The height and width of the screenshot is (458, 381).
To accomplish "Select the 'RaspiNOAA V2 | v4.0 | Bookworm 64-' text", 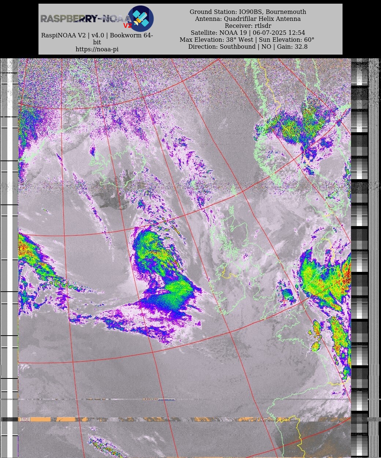I will pos(97,36).
